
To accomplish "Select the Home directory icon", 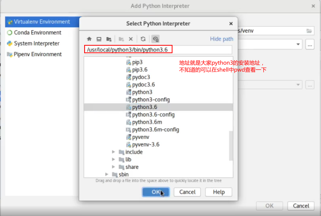I will 89,39.
